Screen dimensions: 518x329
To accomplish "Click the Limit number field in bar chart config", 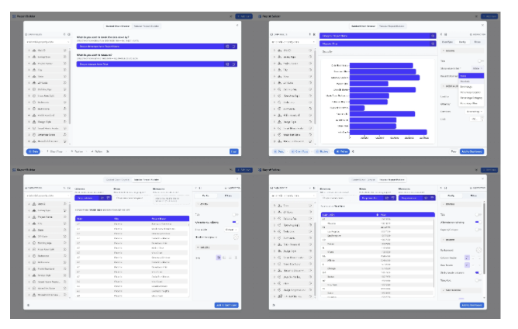I will point(476,119).
